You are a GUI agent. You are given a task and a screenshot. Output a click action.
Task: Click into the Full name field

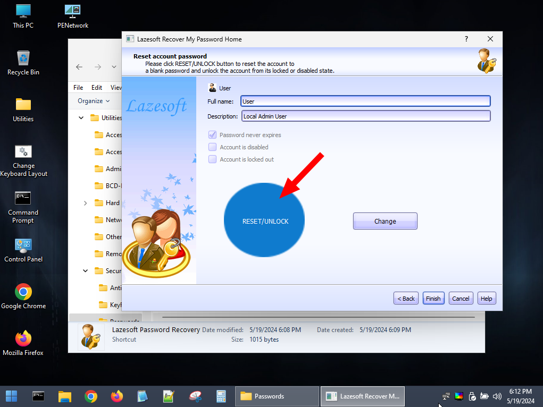[365, 101]
